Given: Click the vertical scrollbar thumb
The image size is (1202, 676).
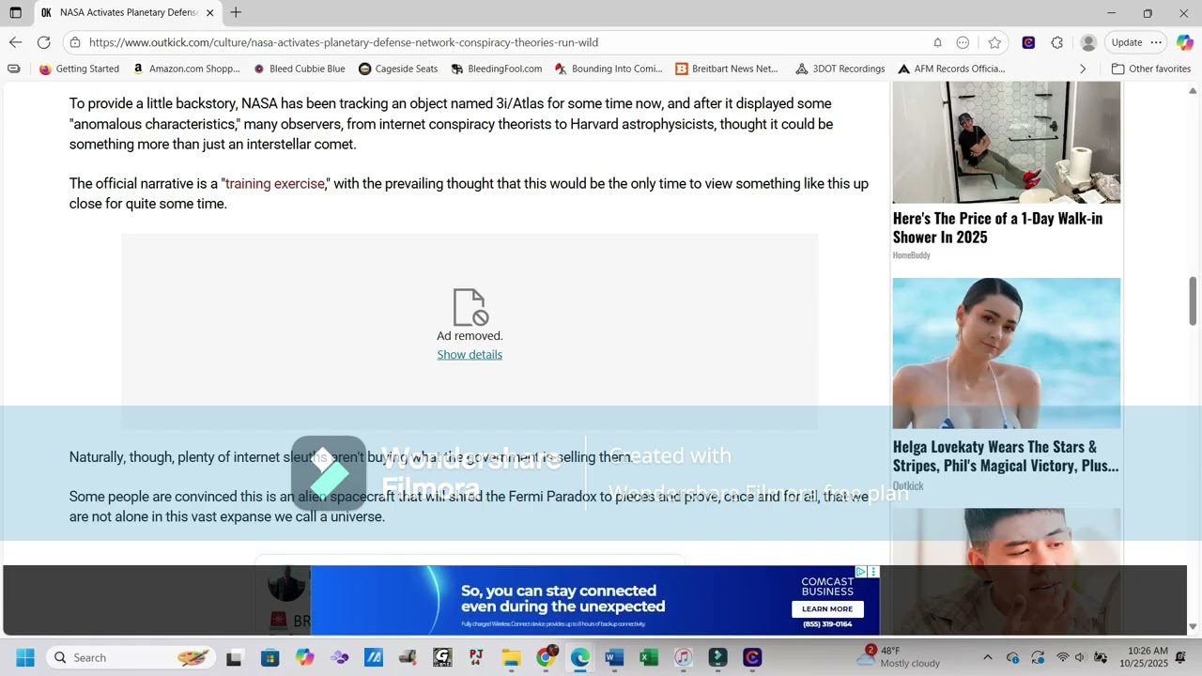Looking at the screenshot, I should [1194, 301].
